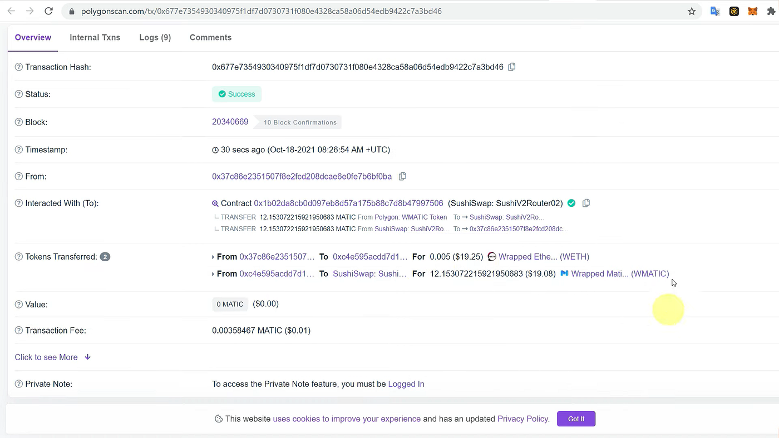Open token sender 0x37c86e2351507... in WETH row
The image size is (779, 438).
277,257
